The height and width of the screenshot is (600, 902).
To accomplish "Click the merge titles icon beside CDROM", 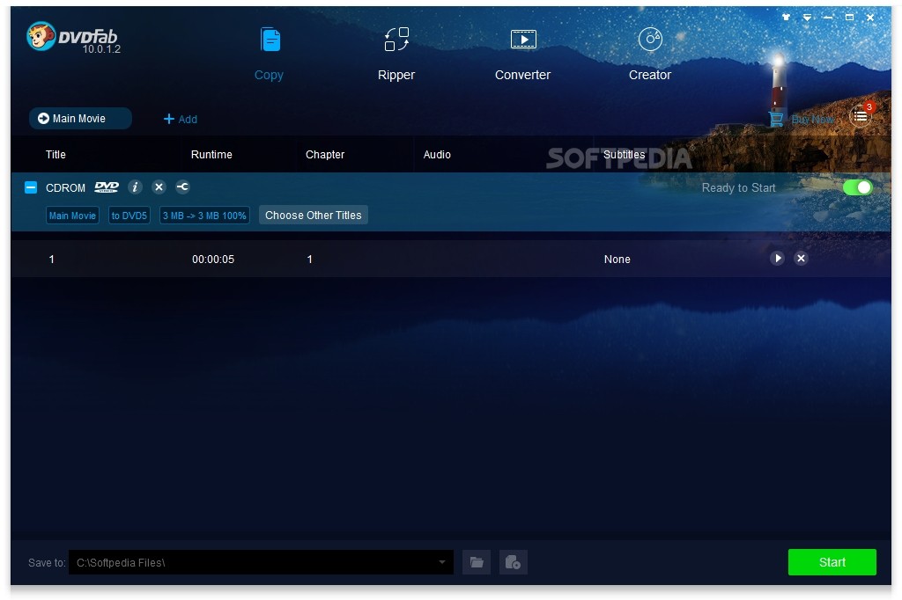I will [x=182, y=187].
